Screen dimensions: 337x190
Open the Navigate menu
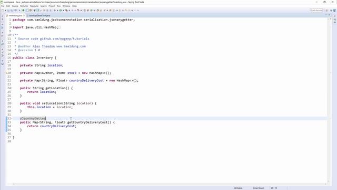[x=34, y=6]
